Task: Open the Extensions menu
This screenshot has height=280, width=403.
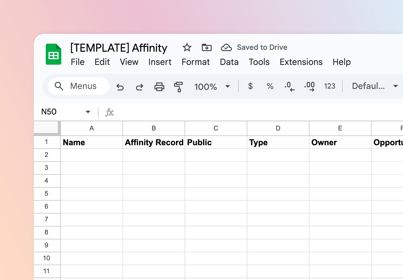Action: pyautogui.click(x=301, y=62)
